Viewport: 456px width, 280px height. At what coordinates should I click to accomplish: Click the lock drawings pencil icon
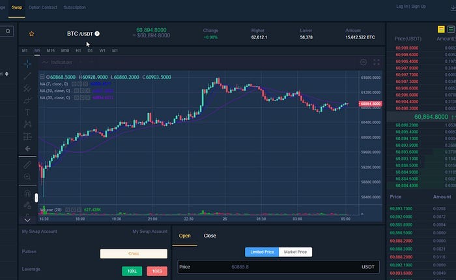point(27,205)
